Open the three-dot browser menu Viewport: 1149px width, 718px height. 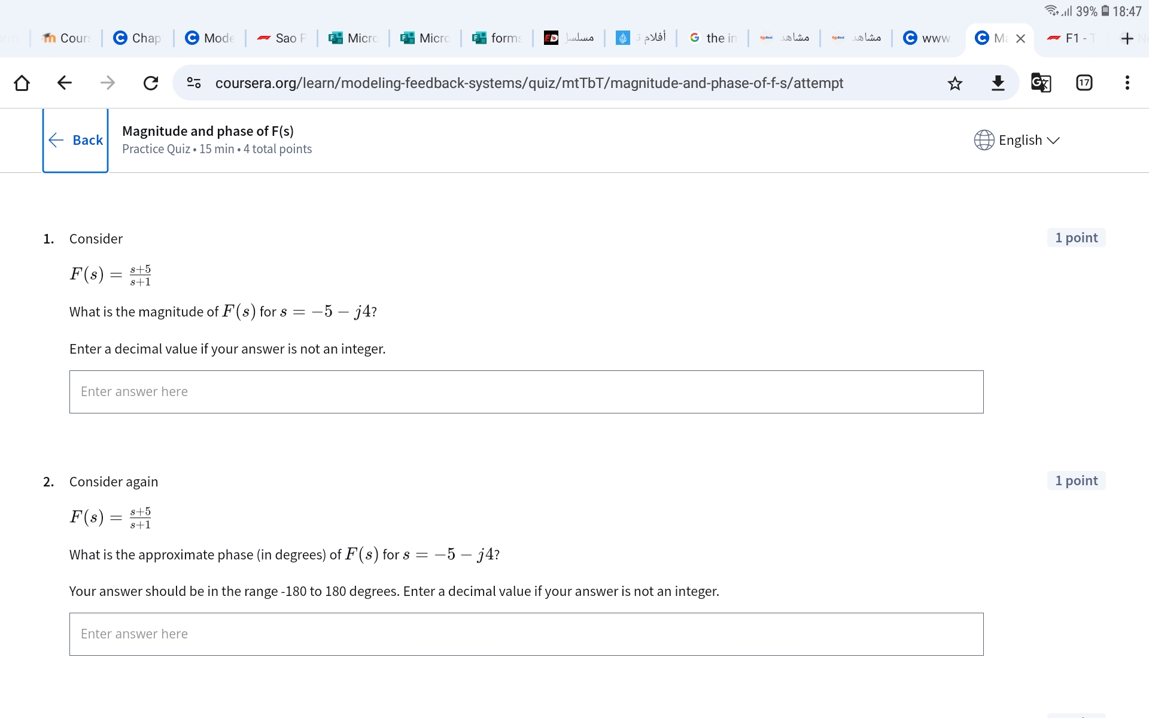(1127, 83)
